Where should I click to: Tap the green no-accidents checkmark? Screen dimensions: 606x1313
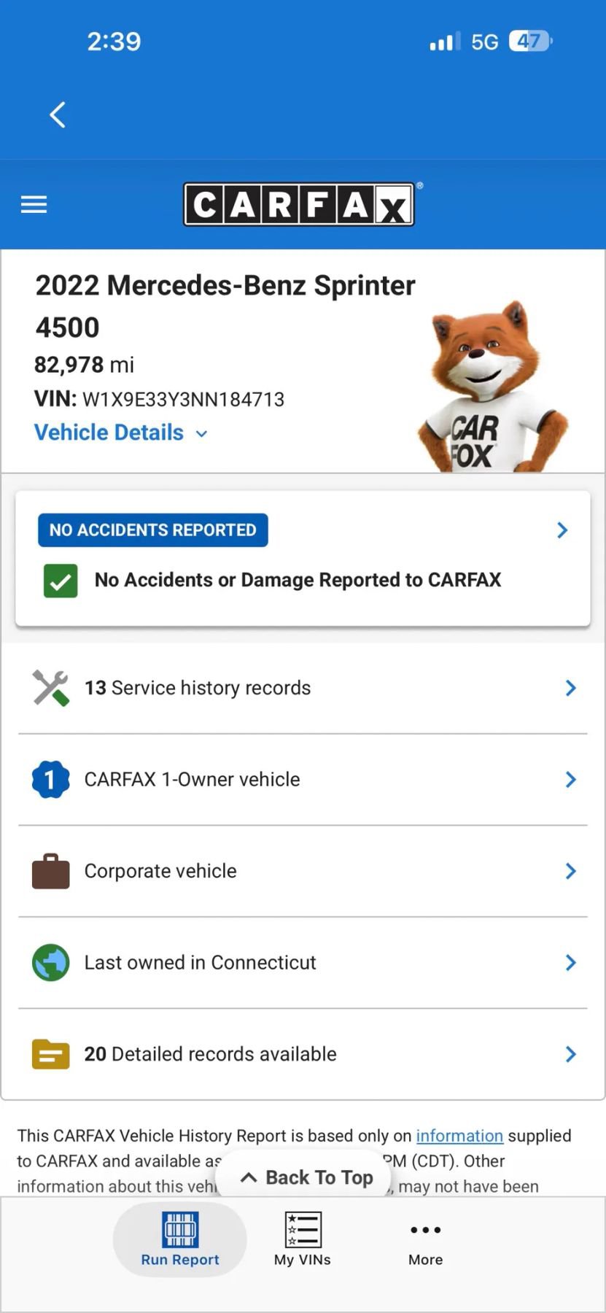(x=61, y=581)
